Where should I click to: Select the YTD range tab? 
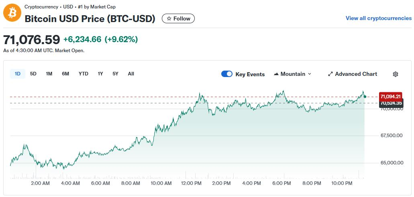coord(84,74)
